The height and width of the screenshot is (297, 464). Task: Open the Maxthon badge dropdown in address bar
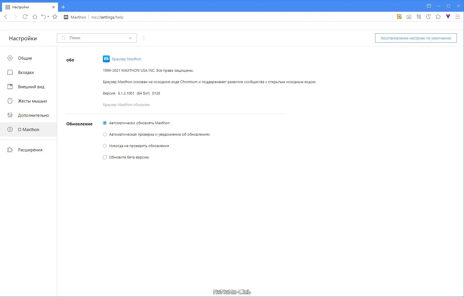75,17
